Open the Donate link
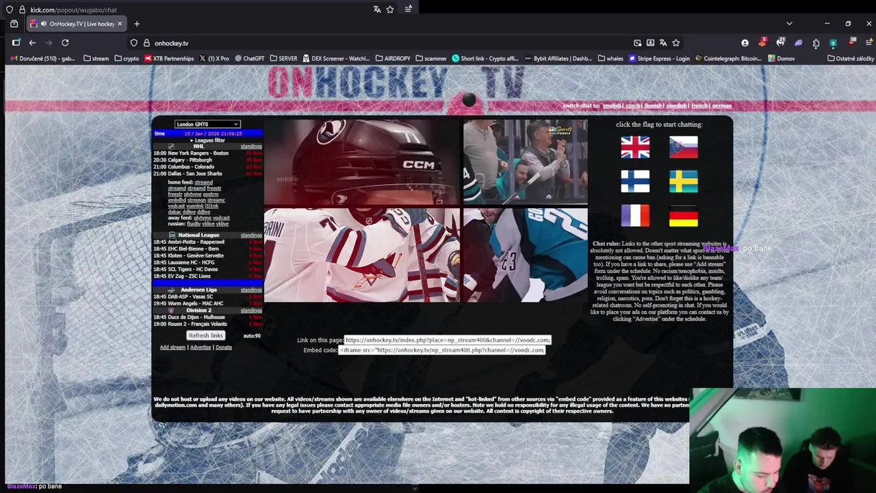The image size is (876, 493). 224,347
